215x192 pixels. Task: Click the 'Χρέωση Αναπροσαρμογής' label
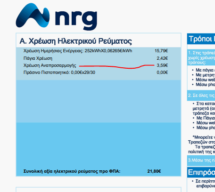pos(50,65)
